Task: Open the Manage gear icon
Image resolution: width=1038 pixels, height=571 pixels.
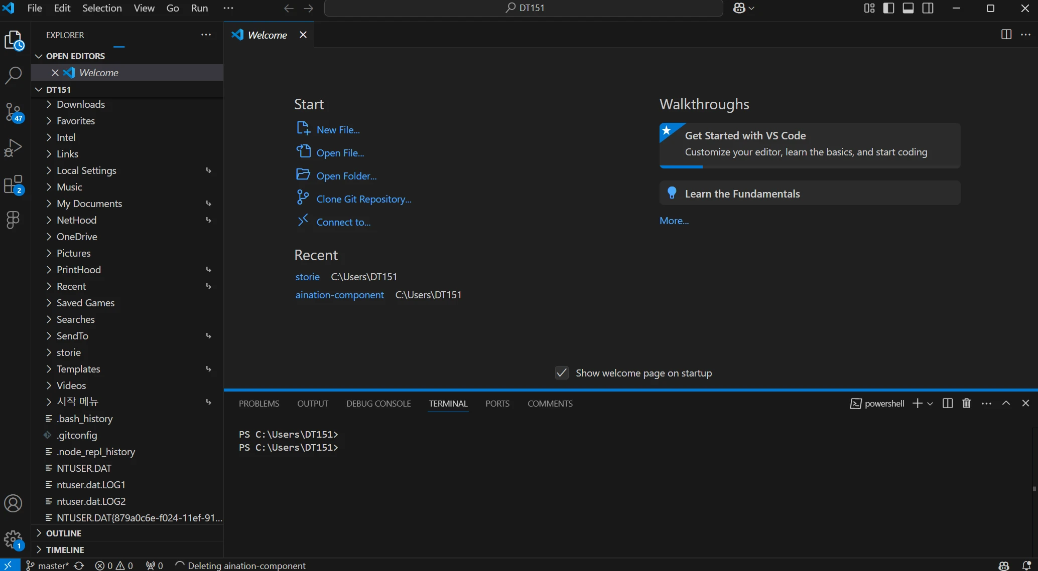Action: 14,540
